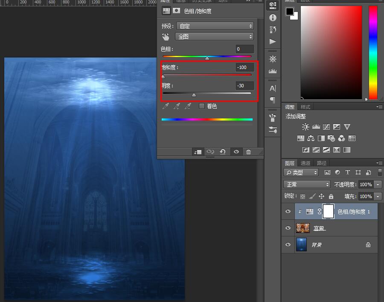Add an Exposure adjustment
384x302 pixels.
337,127
